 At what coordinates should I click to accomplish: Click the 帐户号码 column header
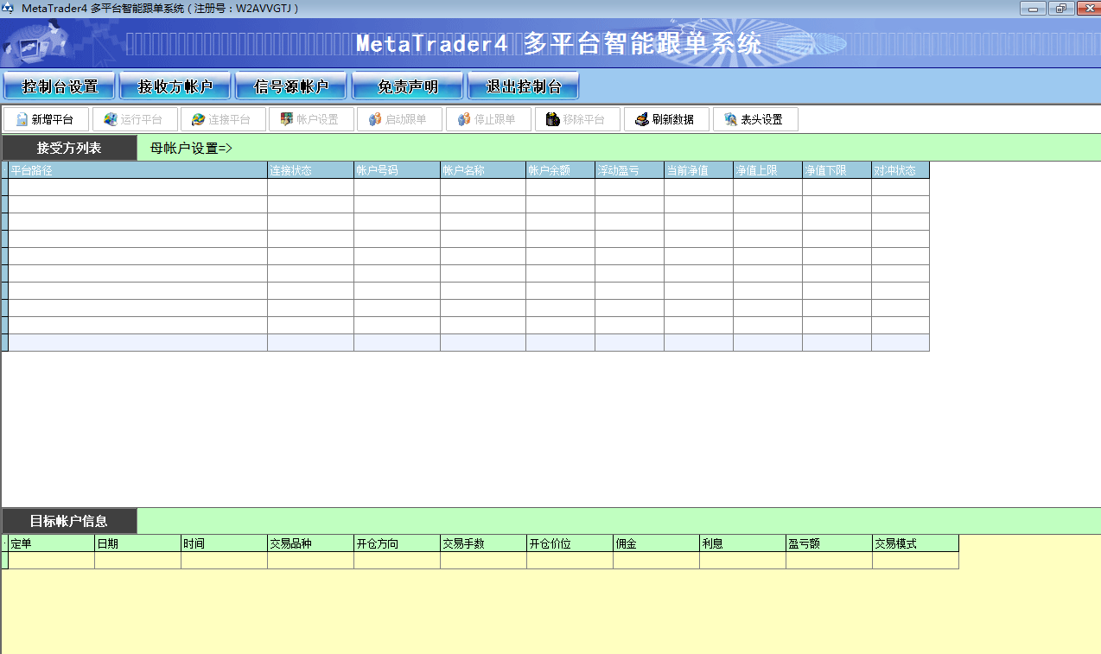click(398, 170)
